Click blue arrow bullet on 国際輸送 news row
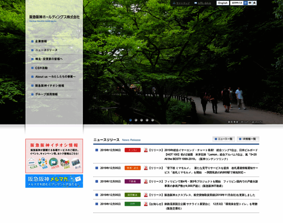 point(97,195)
